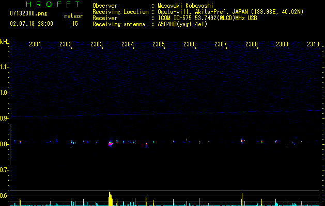Image resolution: width=325 pixels, height=206 pixels.
Task: Click the 1.0 frequency axis label
Action: 4,92
